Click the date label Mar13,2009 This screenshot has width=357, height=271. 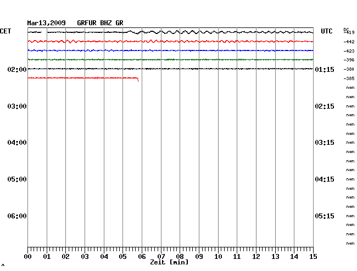tap(47, 23)
